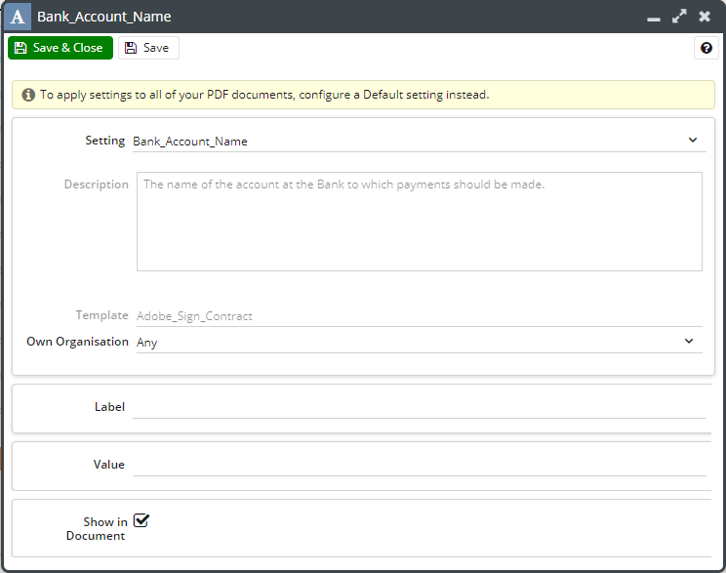This screenshot has width=726, height=573.
Task: Click the floppy disk icon on Save & Close
Action: coord(20,48)
